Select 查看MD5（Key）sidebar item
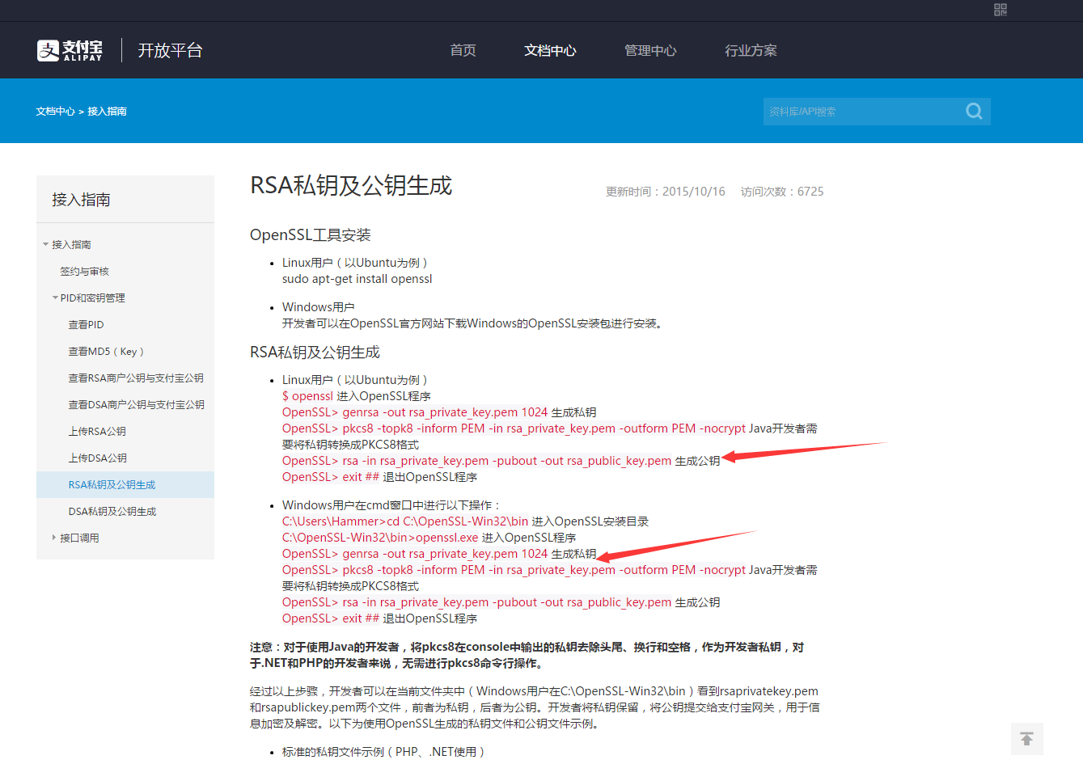The width and height of the screenshot is (1083, 764). [x=106, y=351]
